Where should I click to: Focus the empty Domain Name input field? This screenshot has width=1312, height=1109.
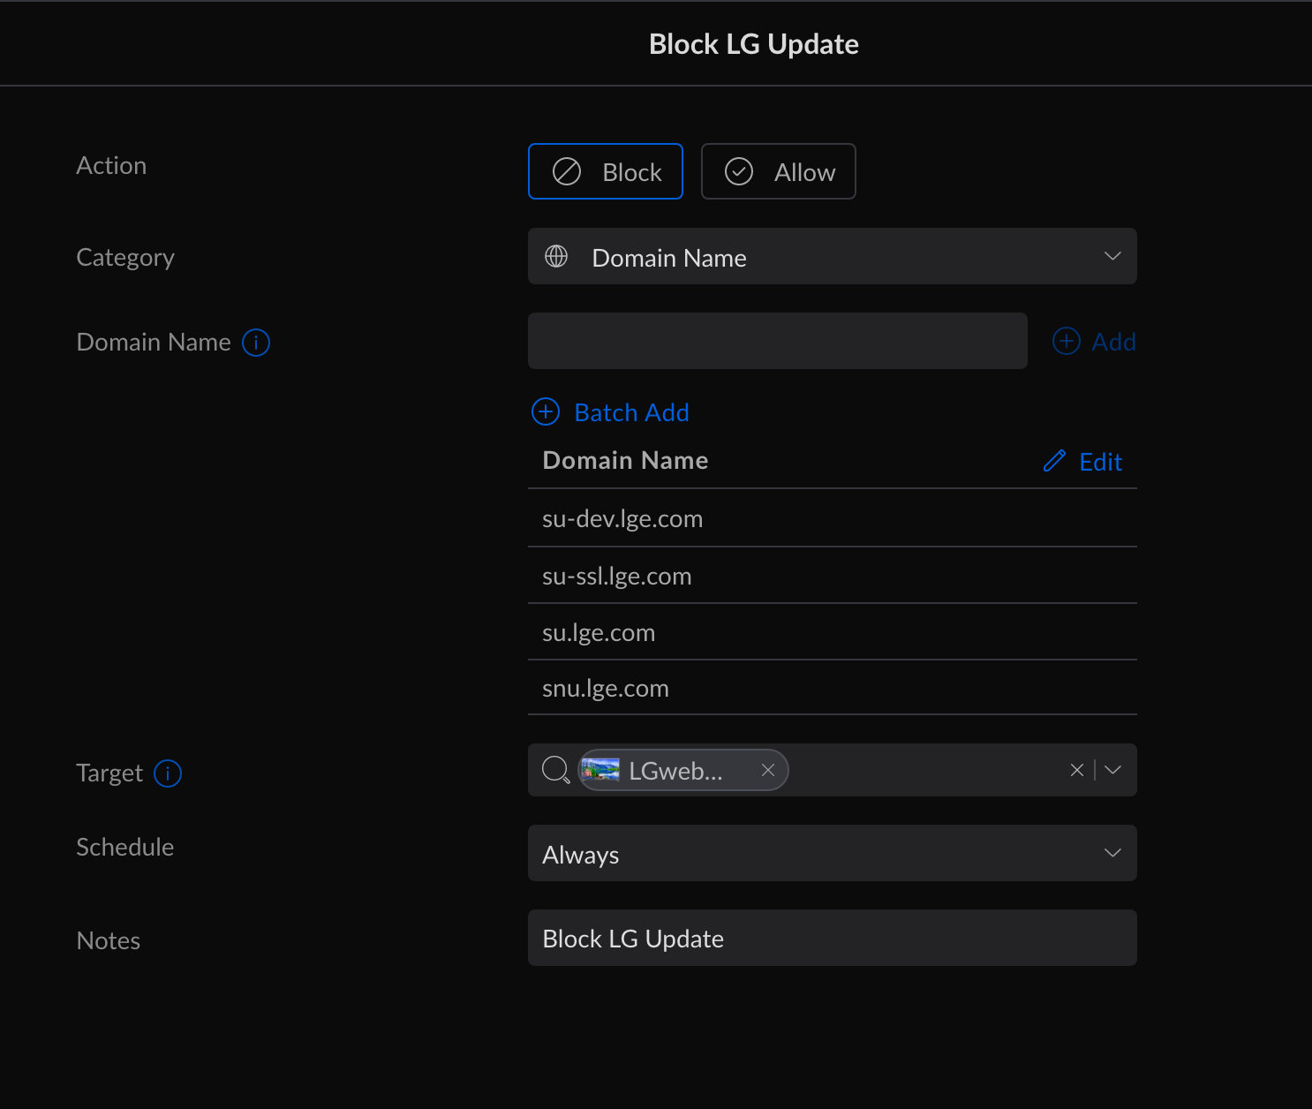click(x=777, y=341)
